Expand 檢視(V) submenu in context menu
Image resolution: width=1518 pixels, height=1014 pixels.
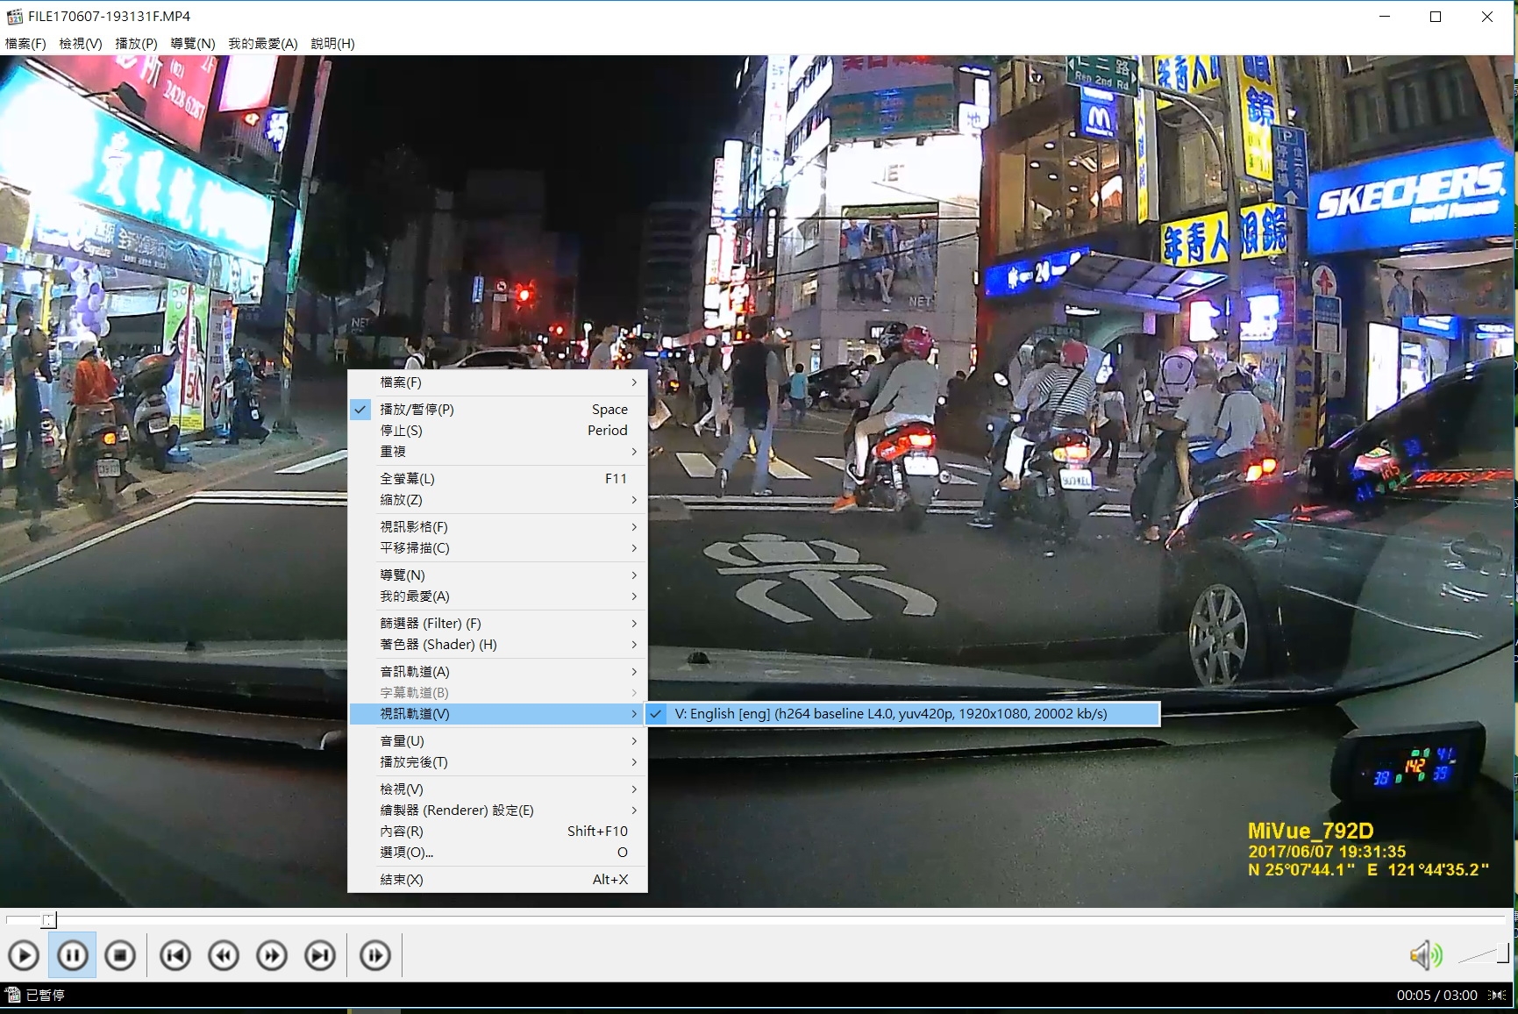(498, 789)
